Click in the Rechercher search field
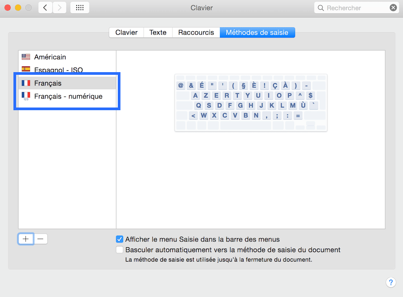Image resolution: width=403 pixels, height=297 pixels. [356, 8]
